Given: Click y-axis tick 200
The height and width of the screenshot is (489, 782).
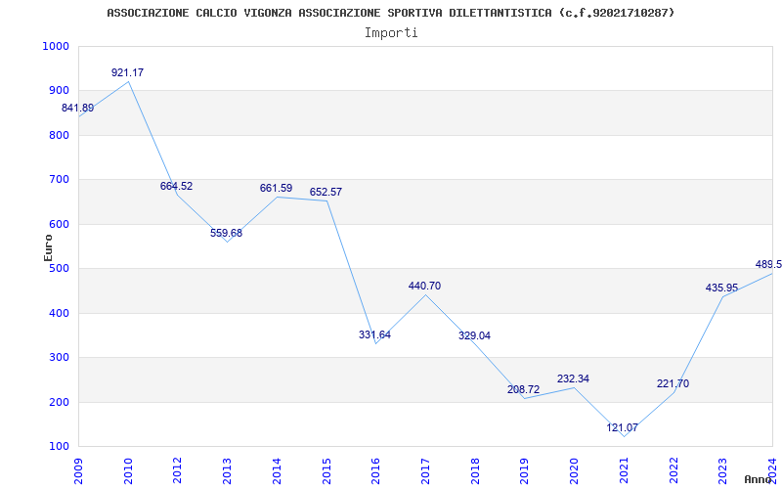Looking at the screenshot, I should (59, 402).
